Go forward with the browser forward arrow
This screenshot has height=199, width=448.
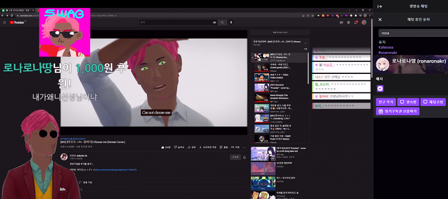pos(7,15)
